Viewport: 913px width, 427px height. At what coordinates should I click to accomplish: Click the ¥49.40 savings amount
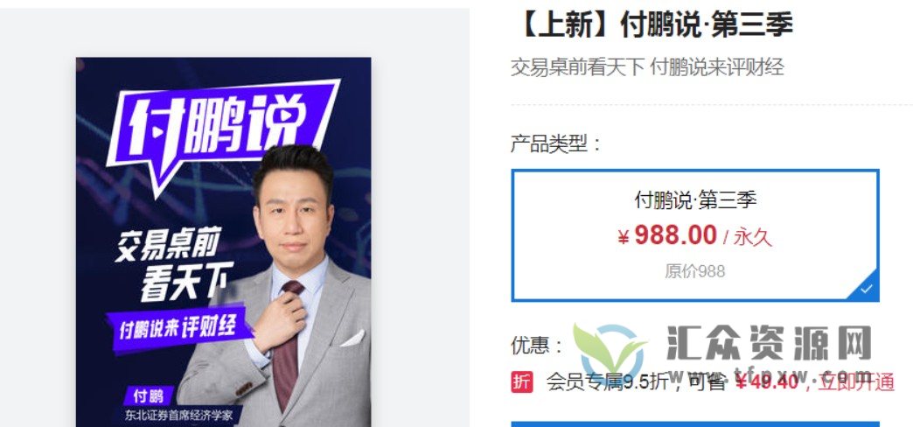point(766,382)
